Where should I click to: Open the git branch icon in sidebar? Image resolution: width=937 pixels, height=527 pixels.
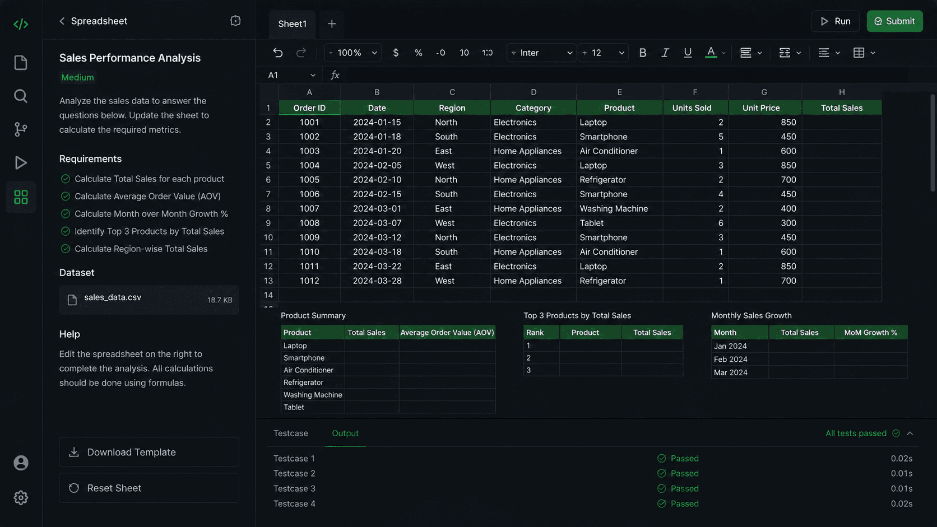[x=21, y=129]
